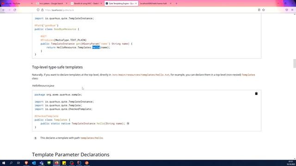Click package org.acme.quarkus.sample line
Screen dimensions: 296x166
point(58,95)
